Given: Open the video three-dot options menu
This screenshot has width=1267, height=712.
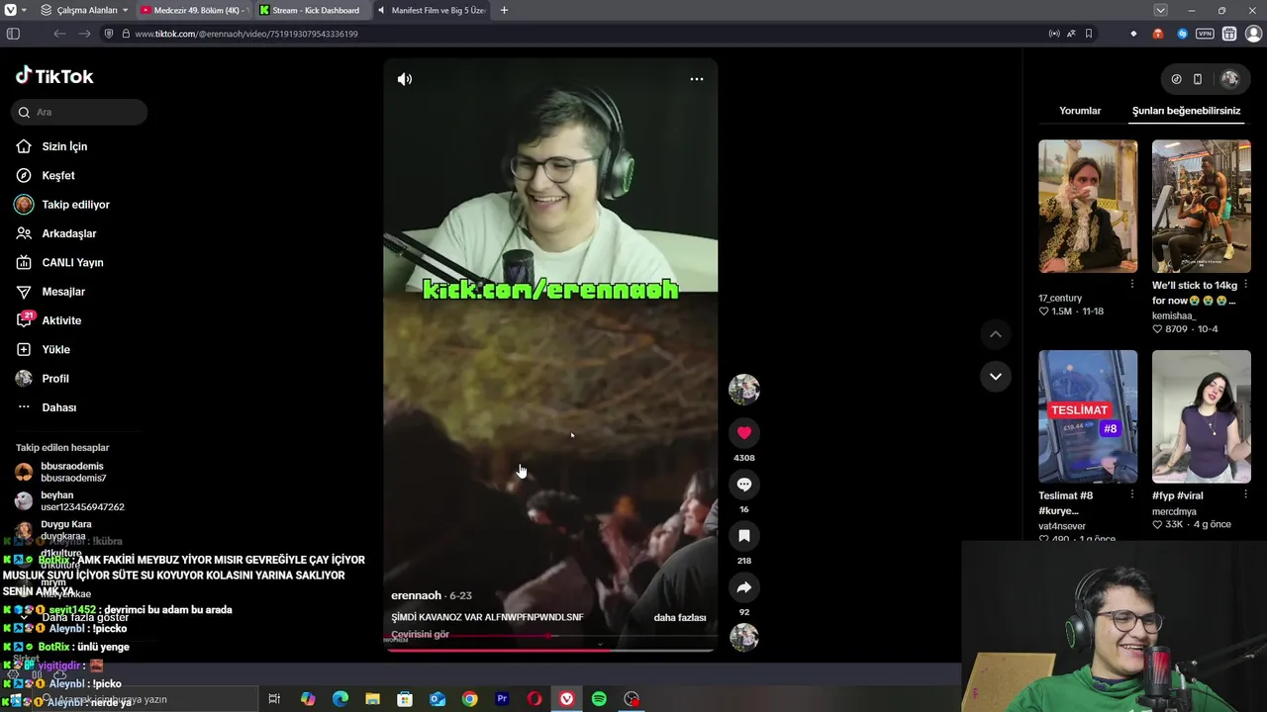Looking at the screenshot, I should [697, 79].
